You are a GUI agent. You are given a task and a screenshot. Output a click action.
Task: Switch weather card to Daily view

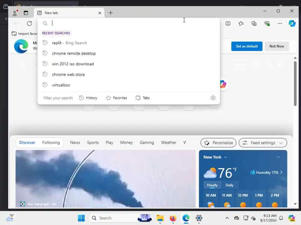coord(229,185)
